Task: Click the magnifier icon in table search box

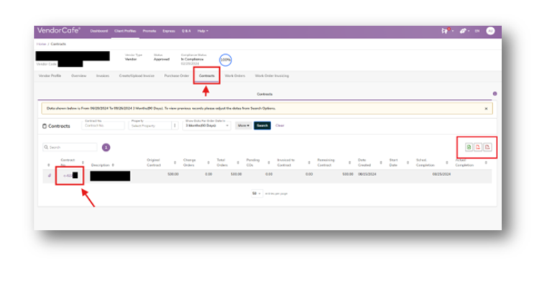Action: click(46, 147)
